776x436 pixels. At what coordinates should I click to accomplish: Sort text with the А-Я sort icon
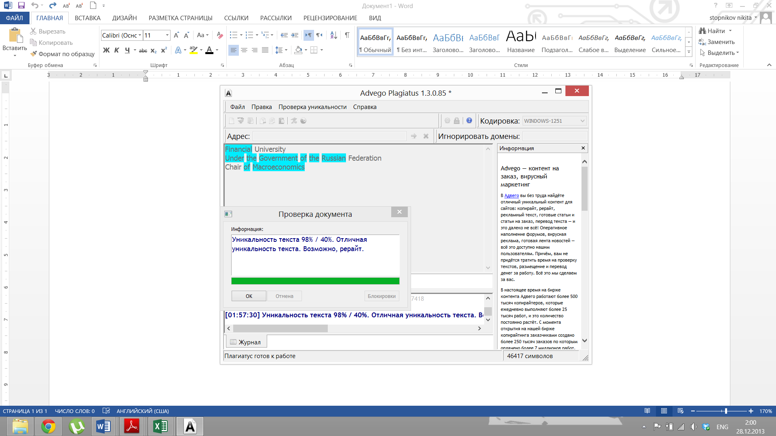click(333, 35)
